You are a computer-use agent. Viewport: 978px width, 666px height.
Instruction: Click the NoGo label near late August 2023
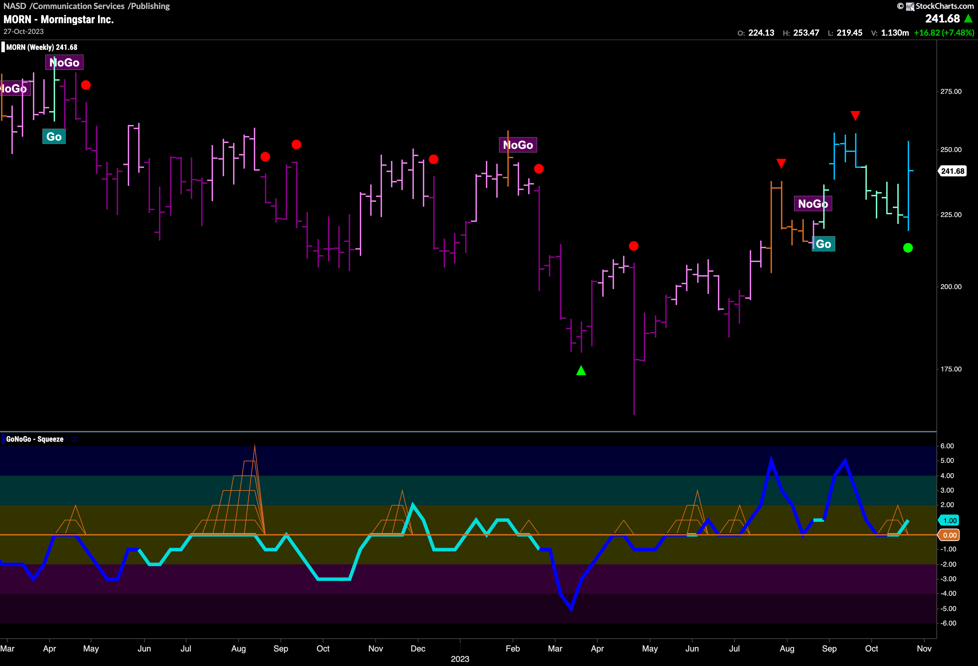coord(813,204)
